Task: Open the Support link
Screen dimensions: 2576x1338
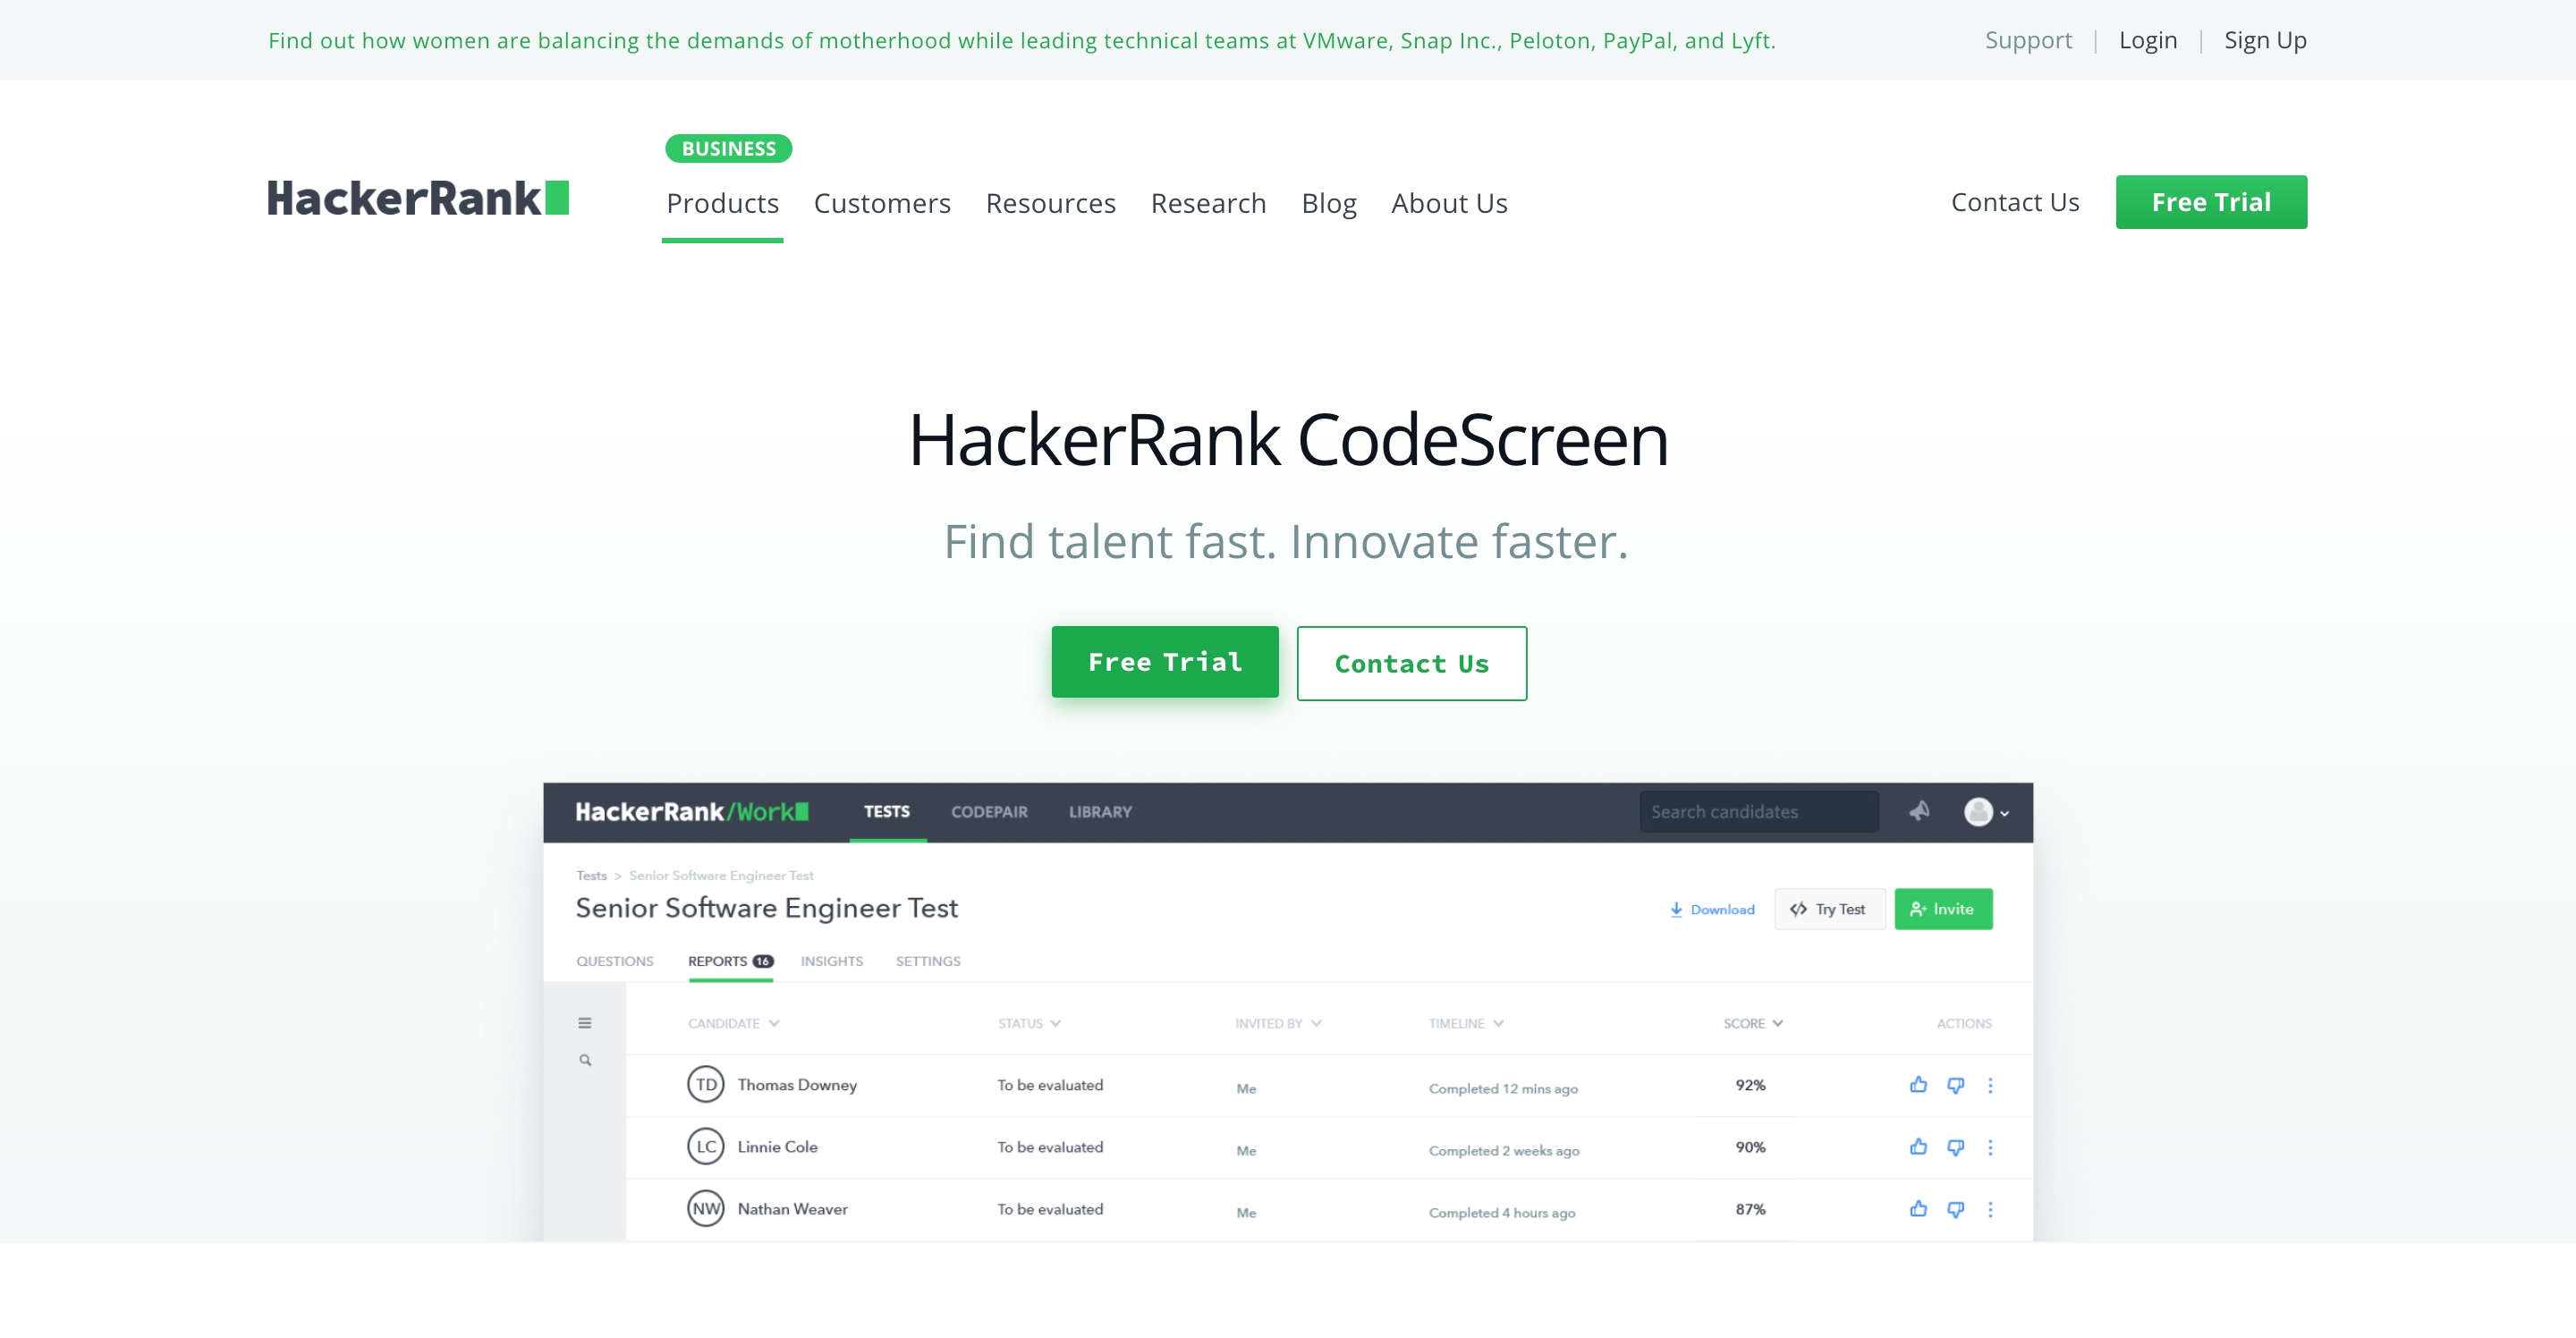Action: coord(2028,40)
